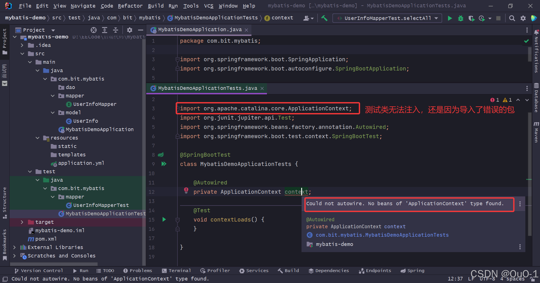This screenshot has width=540, height=283.
Task: Follow com.bit.mybatis.MybatisDemoApplicationTests link in tooltip
Action: coord(382,235)
